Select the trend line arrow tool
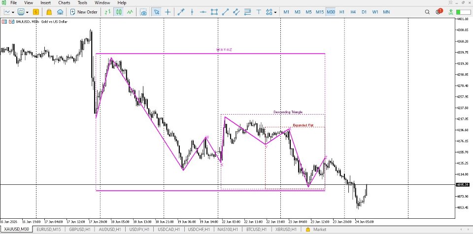Image resolution: width=473 pixels, height=234 pixels. coord(181,12)
